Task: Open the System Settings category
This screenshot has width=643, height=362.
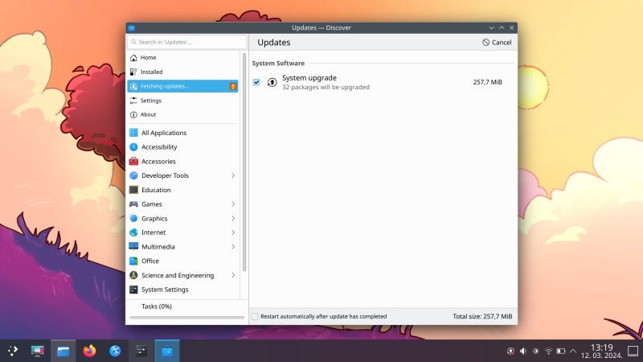Action: coord(183,290)
